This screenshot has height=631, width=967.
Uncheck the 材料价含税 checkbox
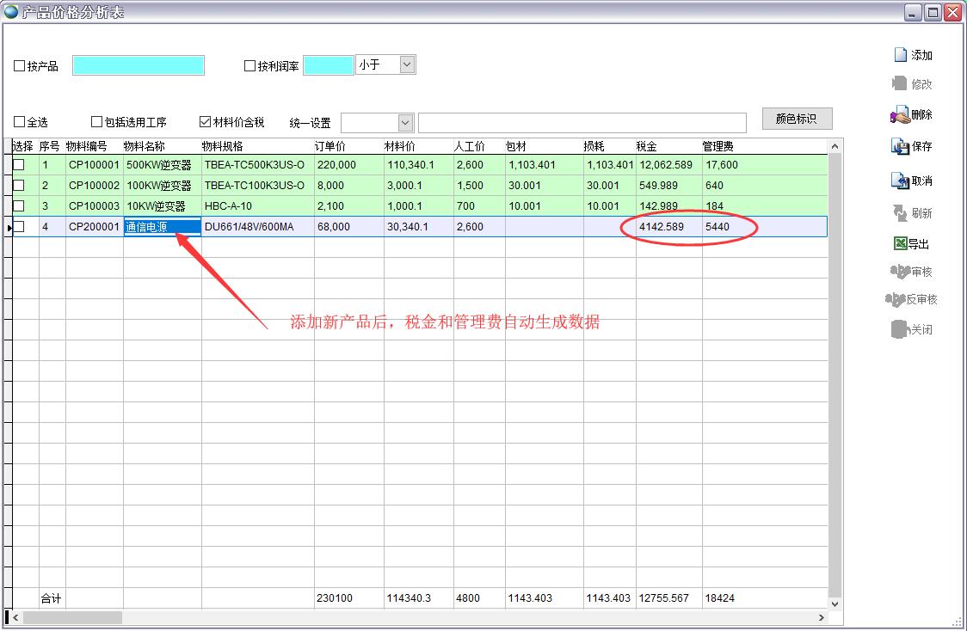click(x=205, y=122)
